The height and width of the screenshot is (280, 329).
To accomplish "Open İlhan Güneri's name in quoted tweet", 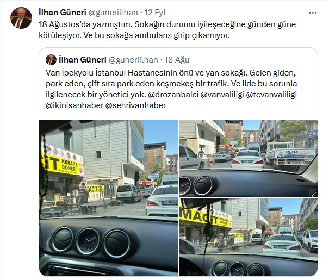I will coord(83,60).
